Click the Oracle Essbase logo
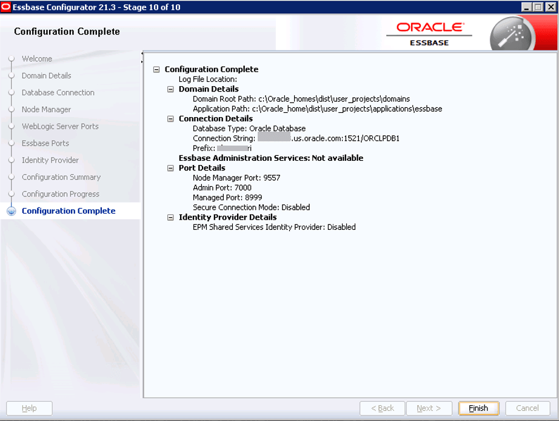This screenshot has height=421, width=559. [429, 35]
